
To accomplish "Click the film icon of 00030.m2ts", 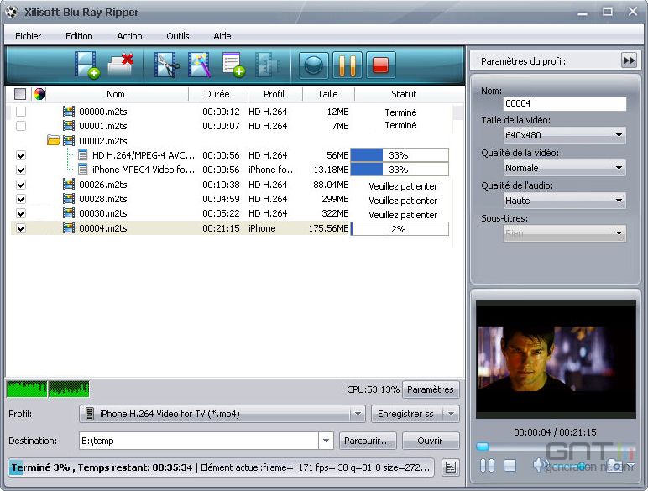I will (x=69, y=213).
